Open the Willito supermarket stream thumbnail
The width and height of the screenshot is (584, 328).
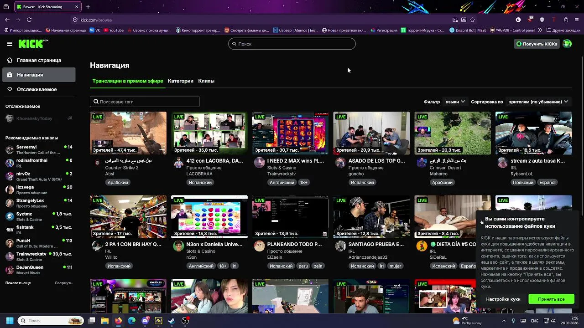tap(128, 217)
